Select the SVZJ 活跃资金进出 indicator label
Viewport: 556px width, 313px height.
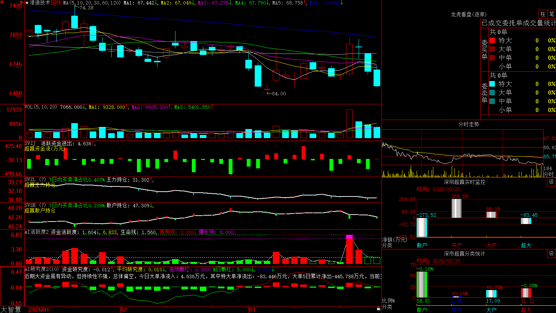click(58, 144)
